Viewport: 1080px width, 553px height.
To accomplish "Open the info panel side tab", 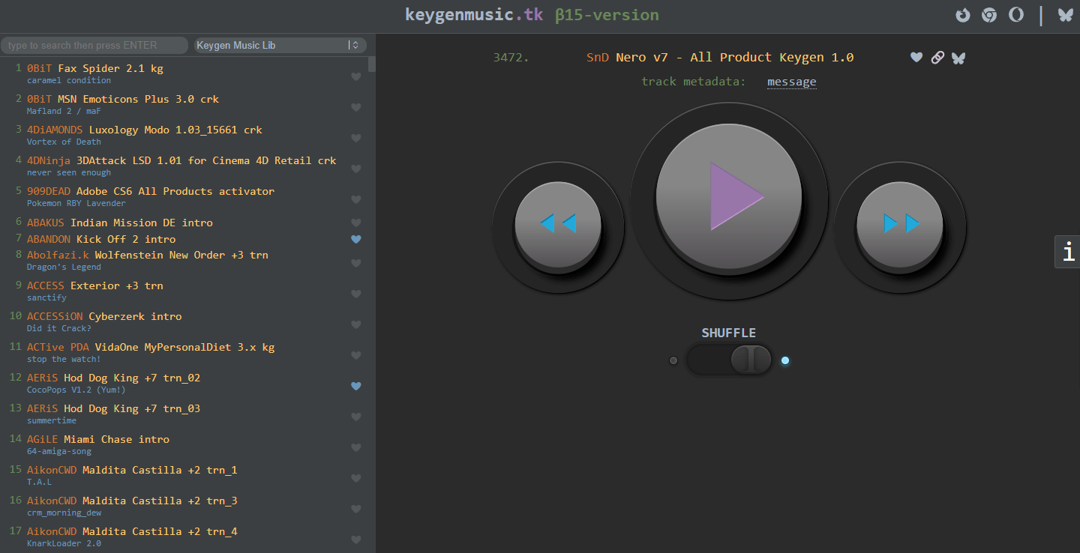I will pyautogui.click(x=1068, y=252).
